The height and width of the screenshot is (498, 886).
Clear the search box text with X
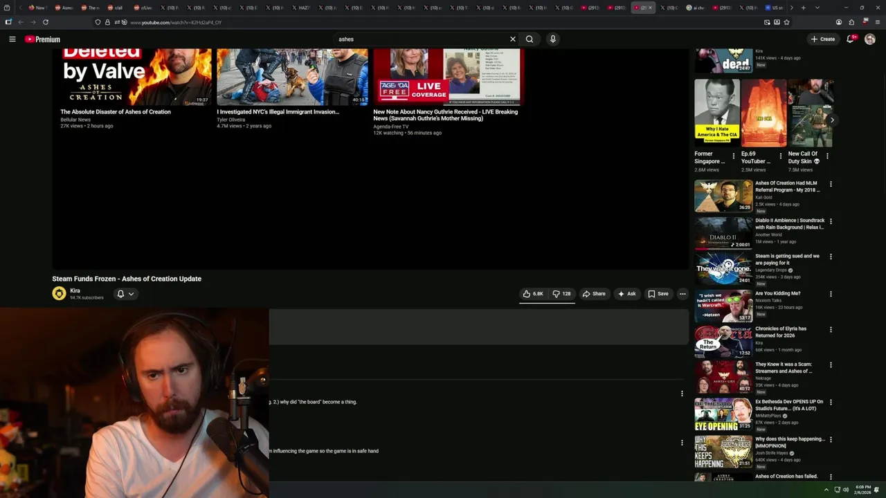pos(513,39)
